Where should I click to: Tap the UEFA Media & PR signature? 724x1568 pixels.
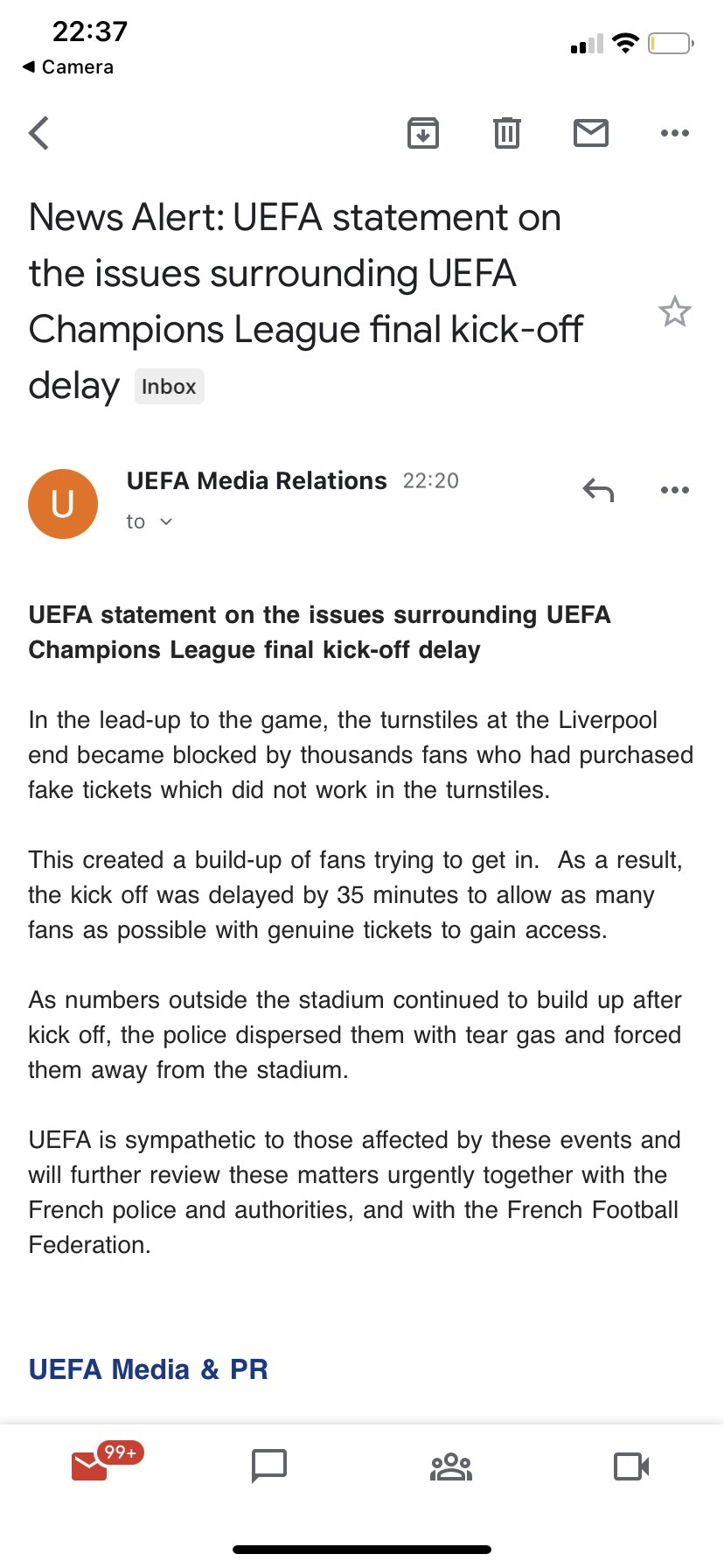pyautogui.click(x=149, y=1369)
